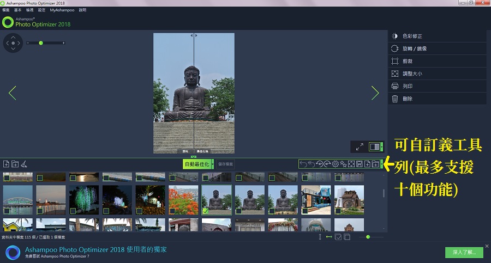
Task: Deselect all files with the empty-box icon
Action: 347,237
